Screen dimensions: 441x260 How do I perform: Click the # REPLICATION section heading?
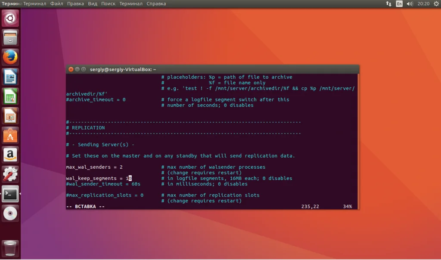coord(86,127)
